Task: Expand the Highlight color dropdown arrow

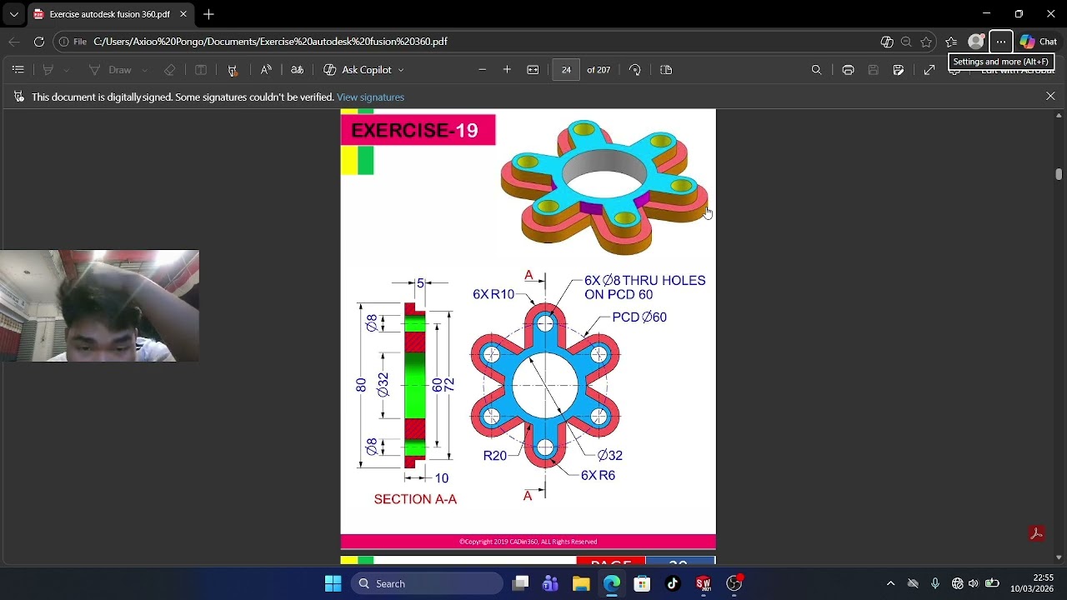Action: pyautogui.click(x=67, y=70)
